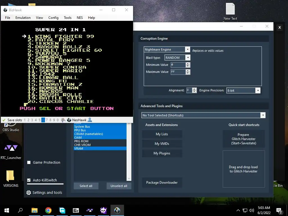288x216 pixels.
Task: Open the Package Downloader
Action: coord(162,182)
